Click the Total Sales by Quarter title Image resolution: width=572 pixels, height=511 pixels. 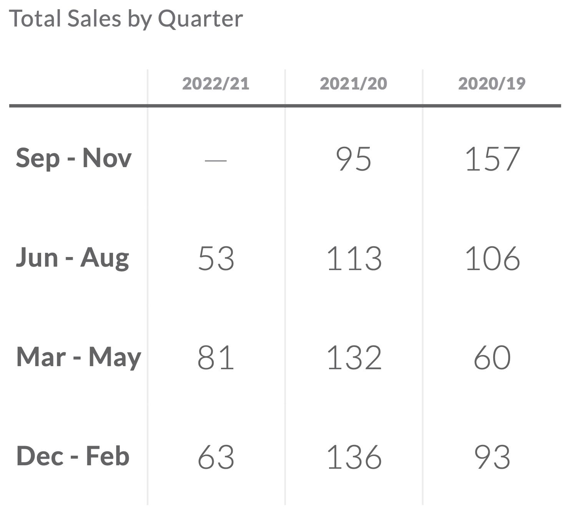[x=126, y=18]
